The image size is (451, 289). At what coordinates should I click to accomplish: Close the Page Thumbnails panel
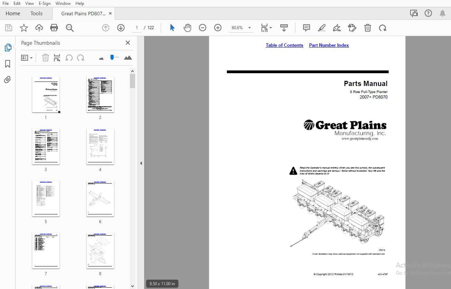coord(128,43)
